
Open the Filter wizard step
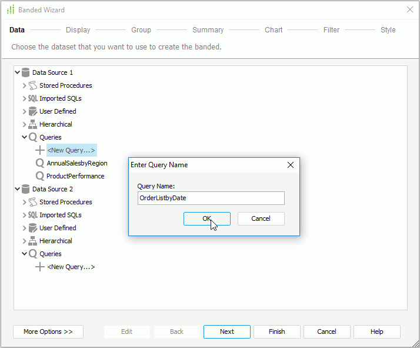(331, 30)
